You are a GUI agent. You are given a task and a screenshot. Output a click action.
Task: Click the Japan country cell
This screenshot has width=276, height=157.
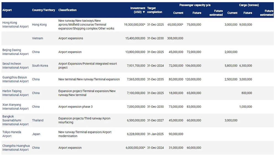[36, 134]
